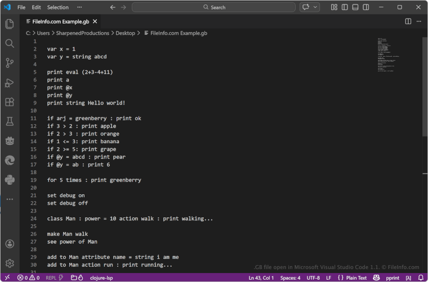Toggle the bottom panel
Screen dimensions: 428x282
(x=355, y=7)
